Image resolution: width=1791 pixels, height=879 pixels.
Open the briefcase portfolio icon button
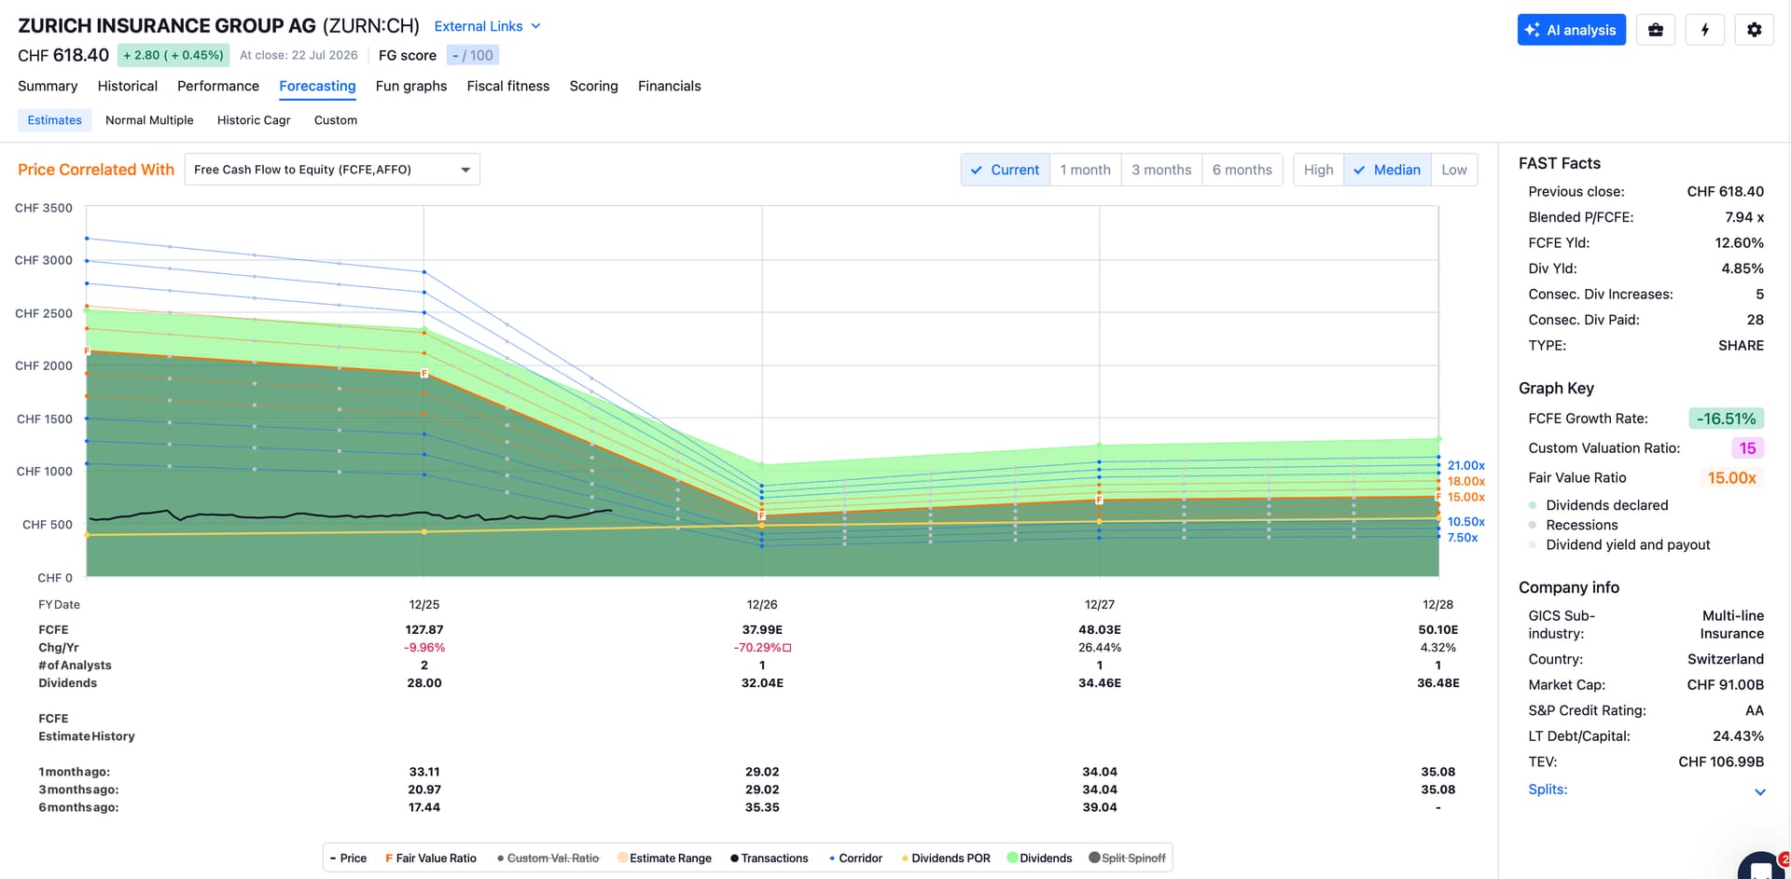(1656, 30)
